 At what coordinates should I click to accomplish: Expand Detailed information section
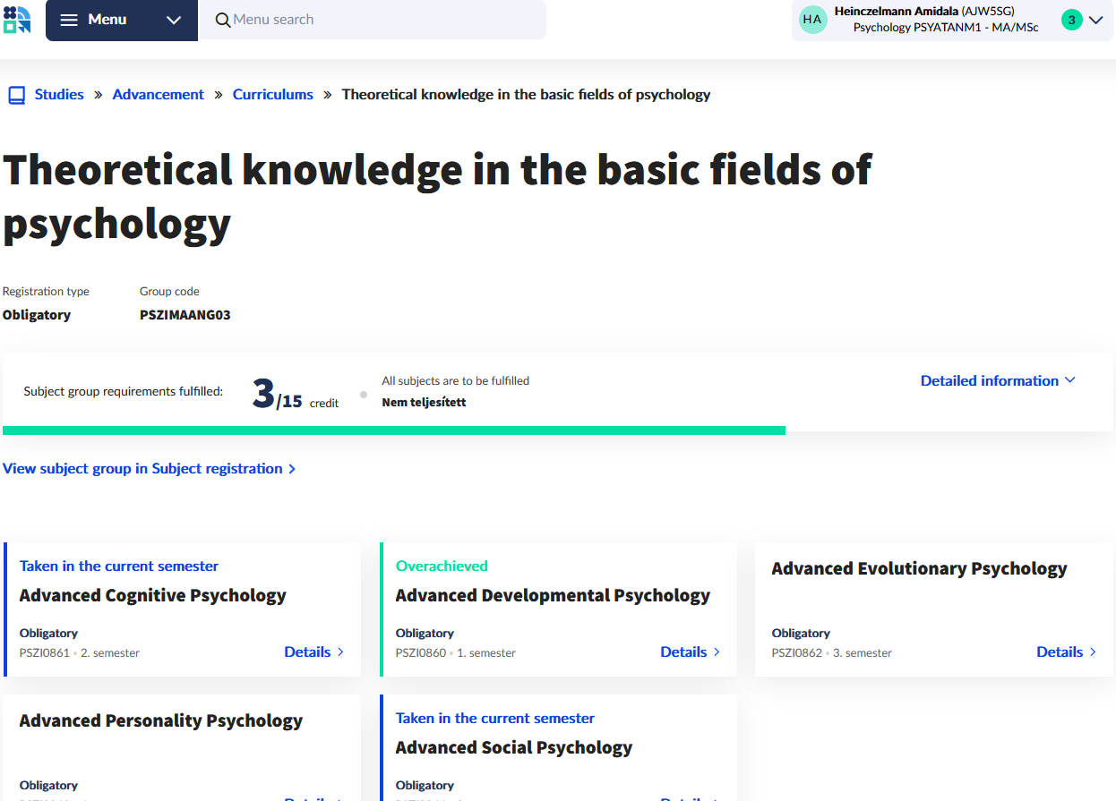point(997,380)
